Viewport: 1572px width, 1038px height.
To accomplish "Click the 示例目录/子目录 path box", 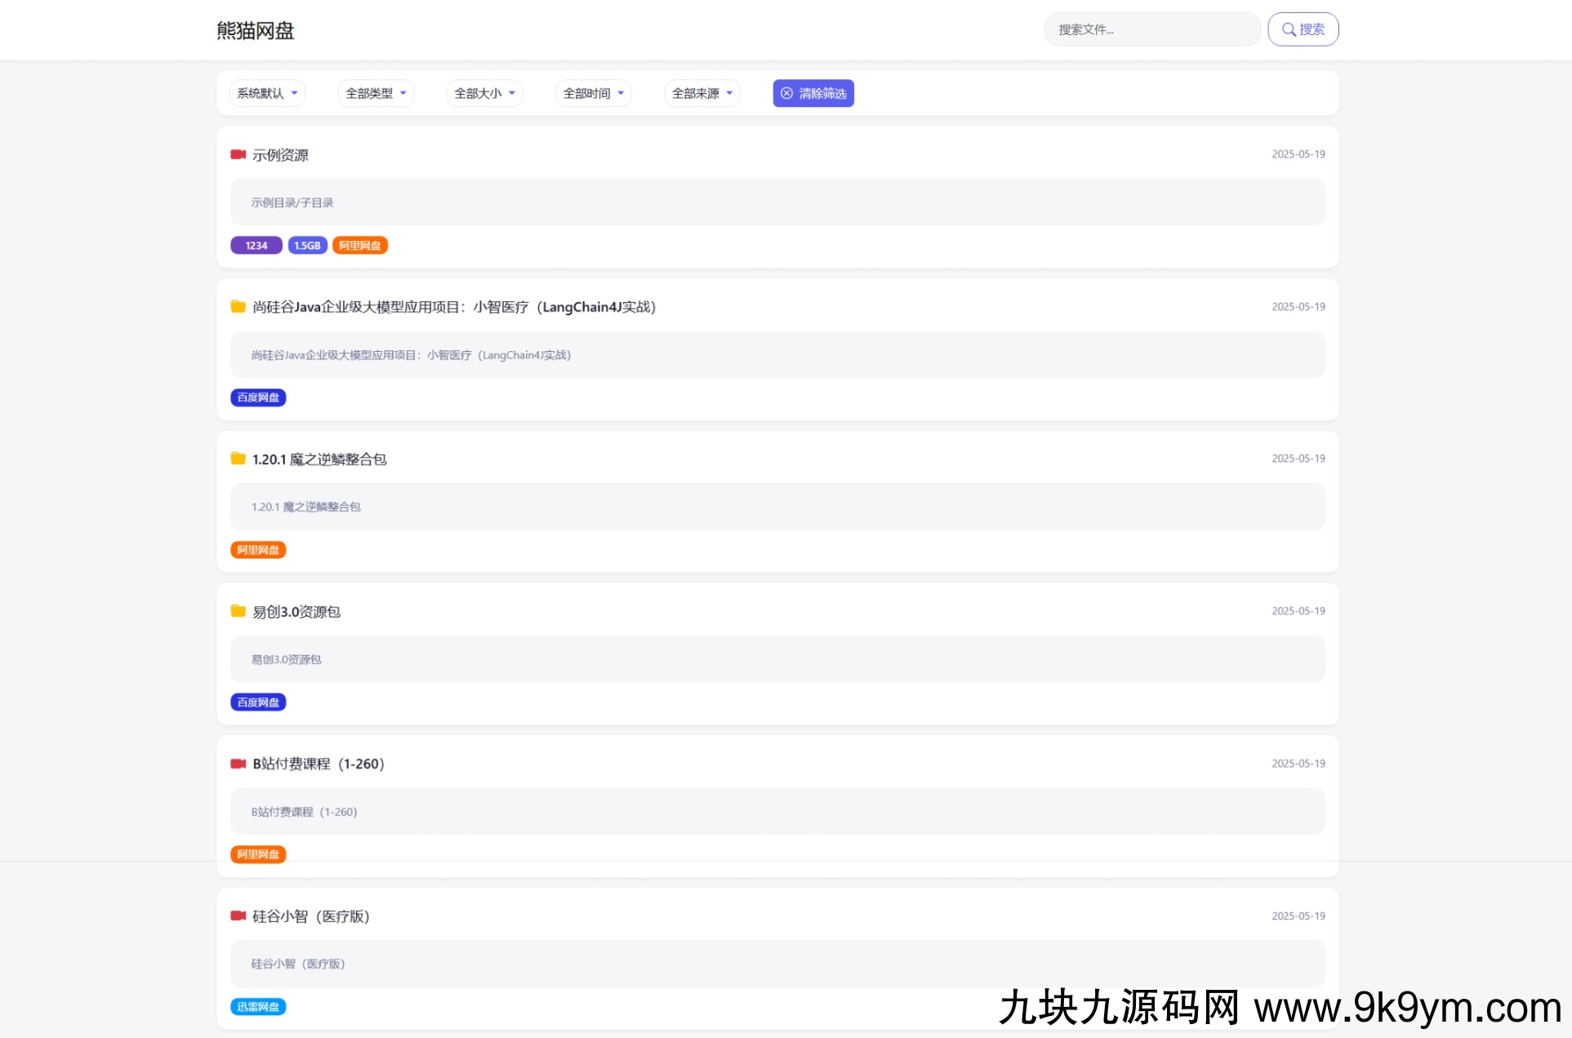I will pyautogui.click(x=776, y=203).
